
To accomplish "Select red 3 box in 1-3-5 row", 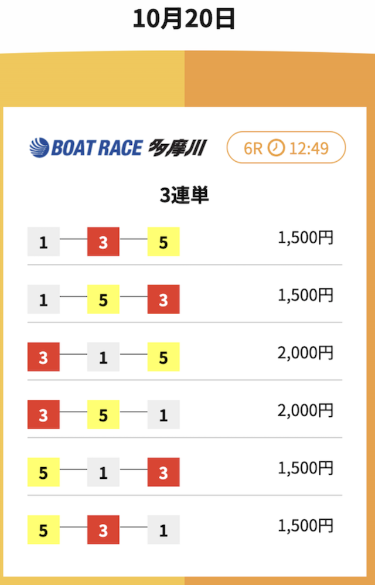I will (x=103, y=242).
